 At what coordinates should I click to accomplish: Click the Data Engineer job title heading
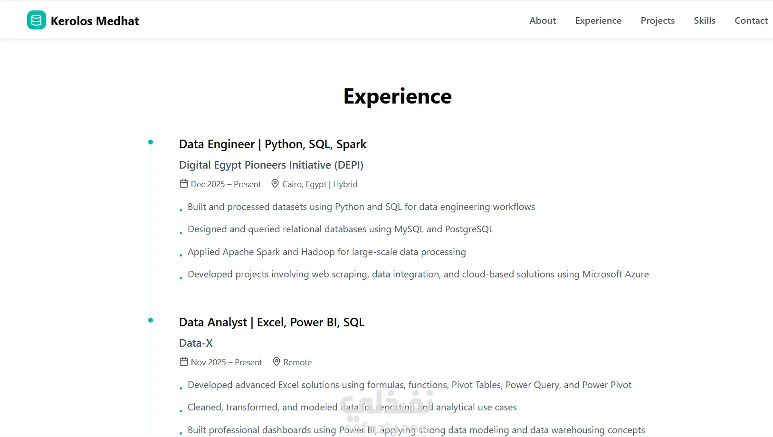coord(273,144)
